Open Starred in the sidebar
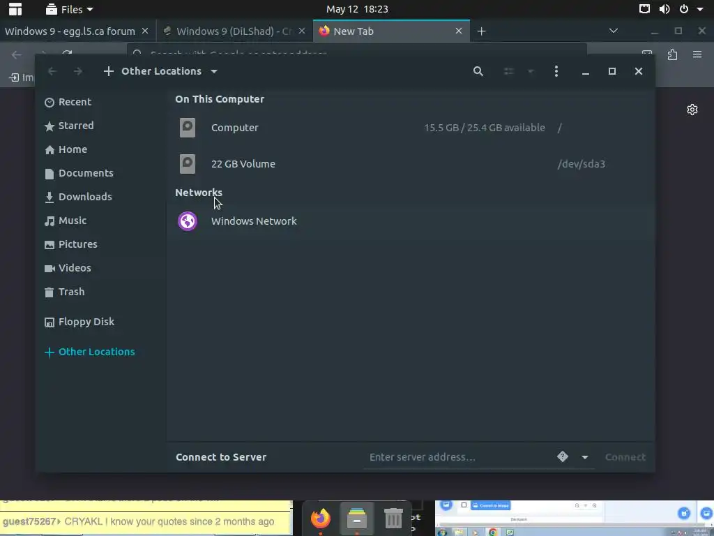Viewport: 714px width, 536px height. pos(69,126)
